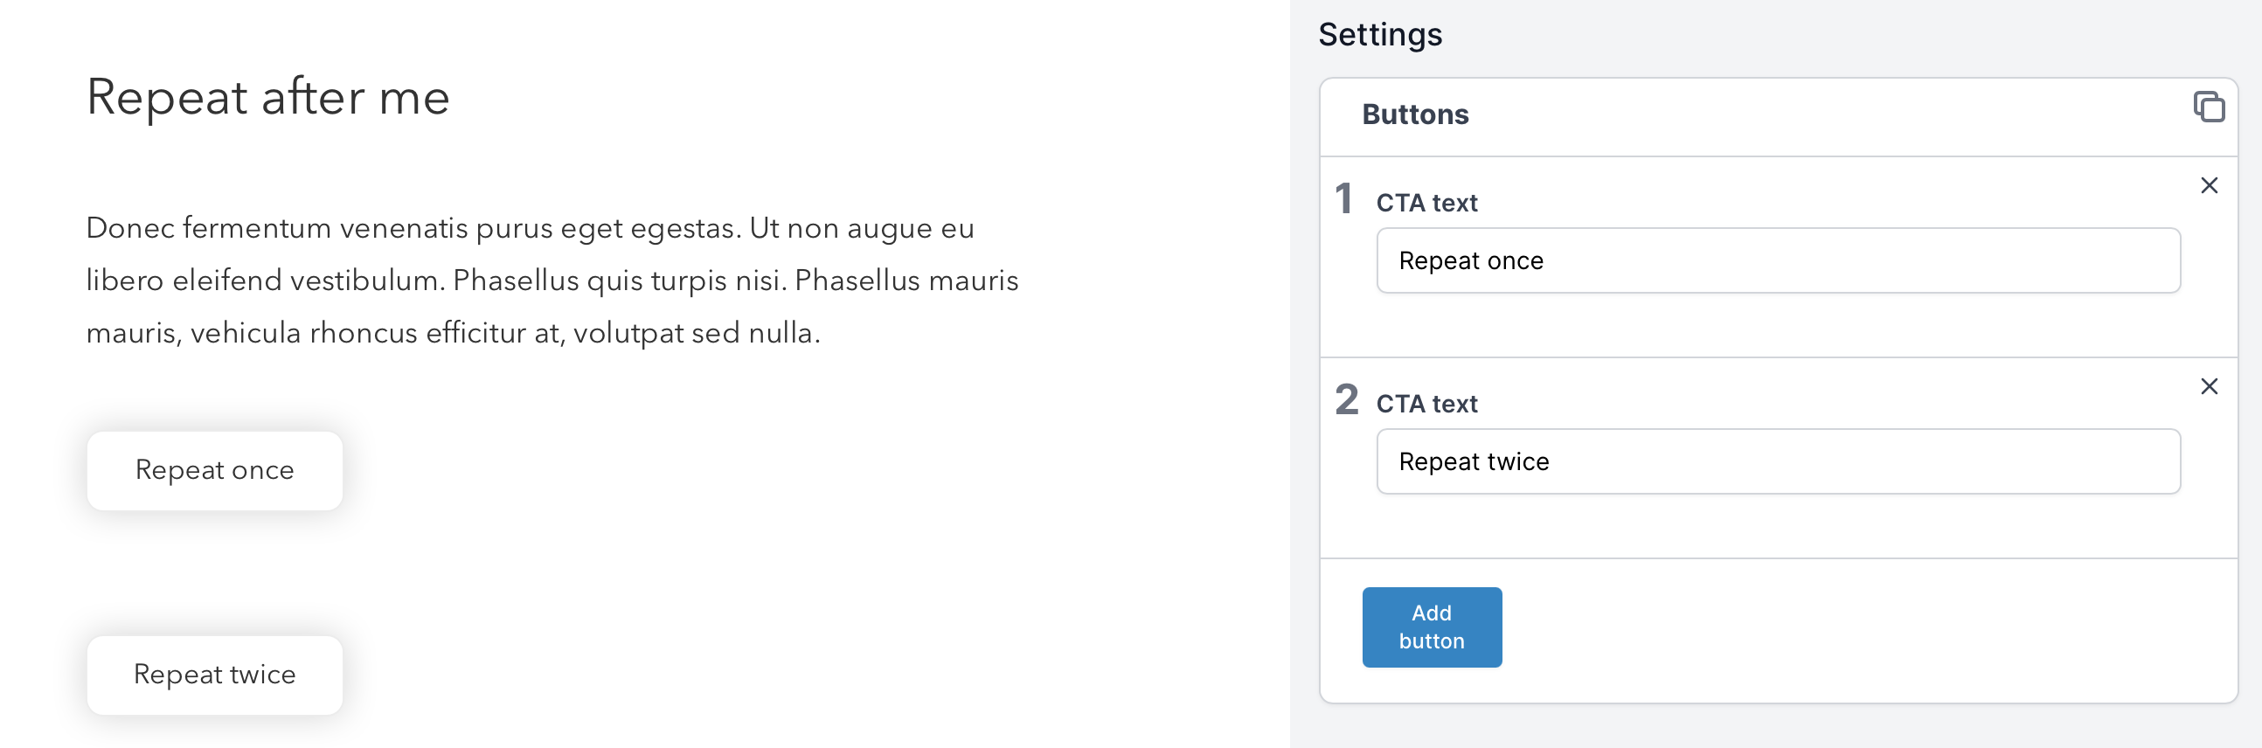
Task: Click the 'Repeat once' preview button
Action: click(214, 471)
